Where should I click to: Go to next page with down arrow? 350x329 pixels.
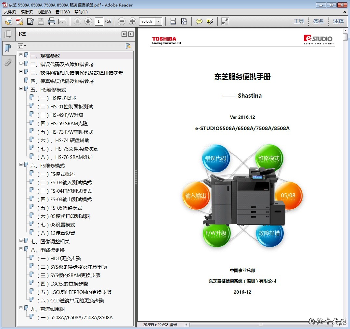(88, 21)
